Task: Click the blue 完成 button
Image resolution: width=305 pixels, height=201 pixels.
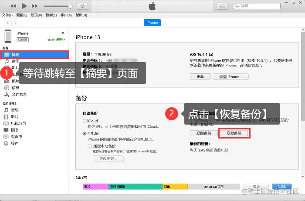Action: tap(282, 187)
